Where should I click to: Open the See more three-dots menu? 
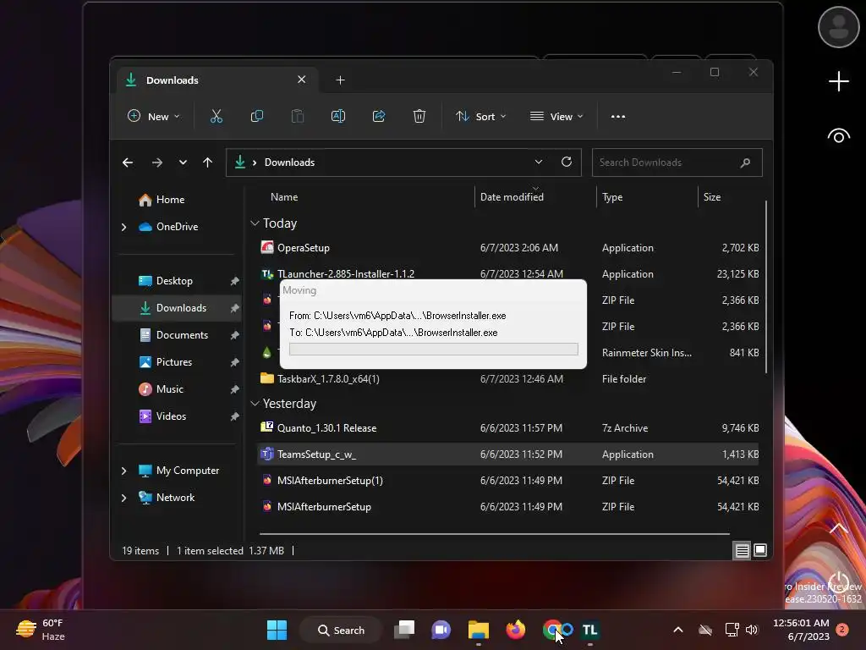[x=618, y=117]
